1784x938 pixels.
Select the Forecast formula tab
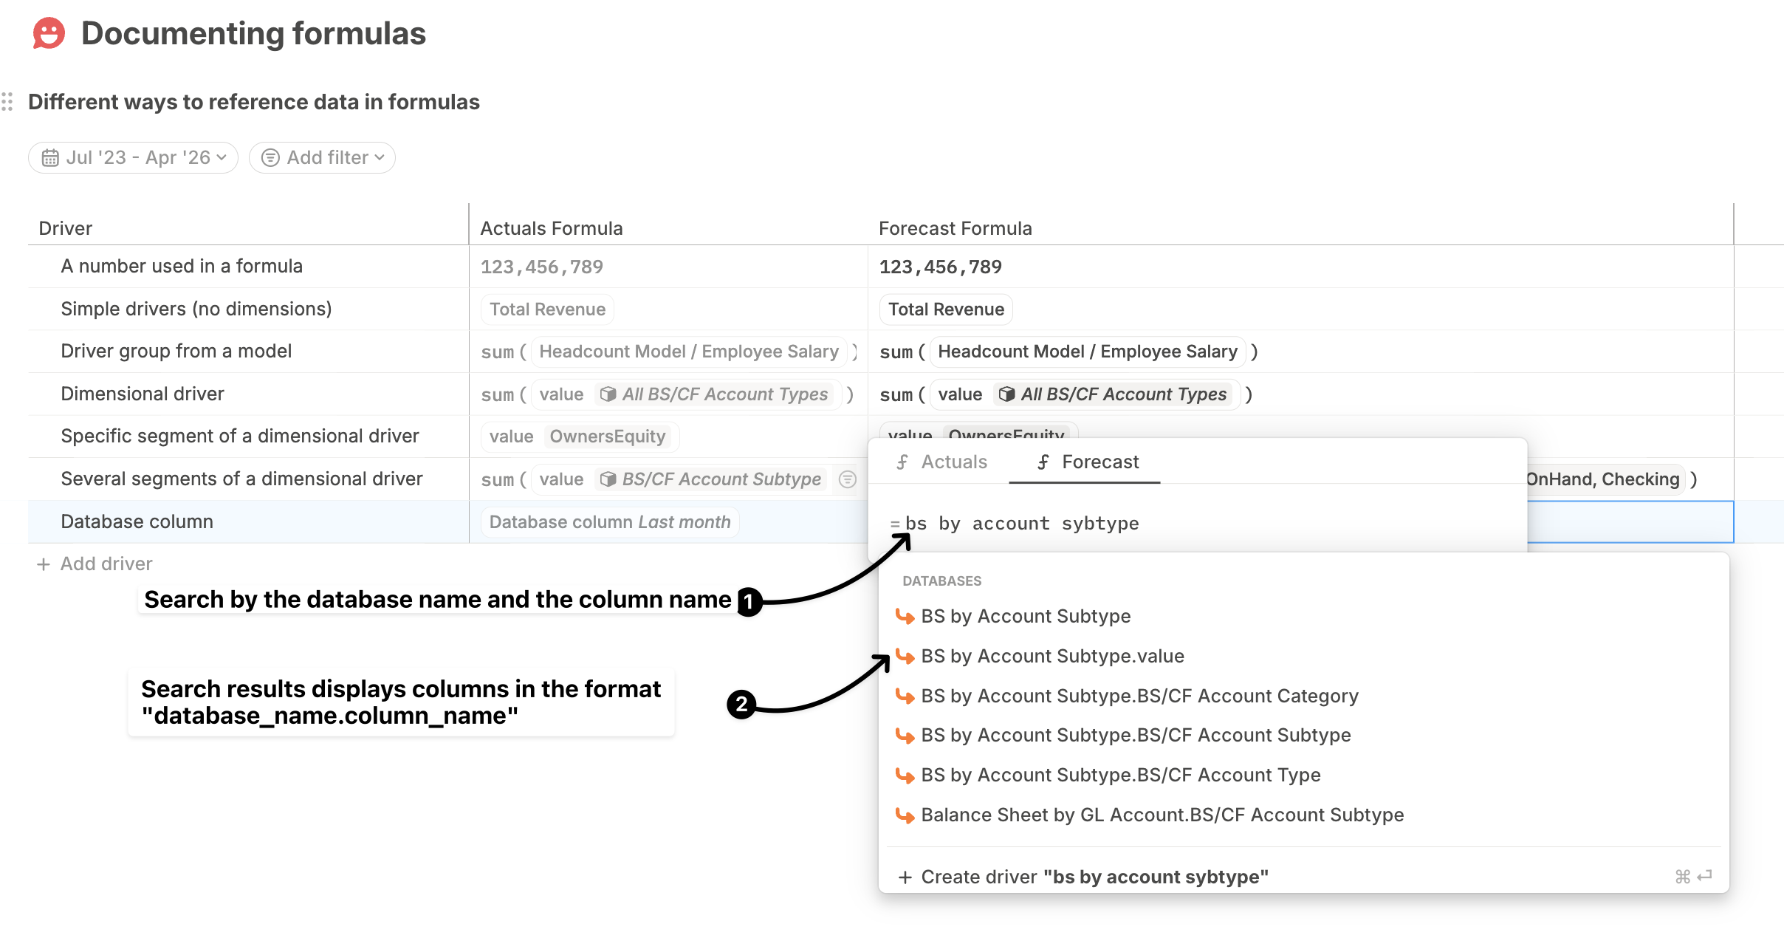pyautogui.click(x=1085, y=462)
